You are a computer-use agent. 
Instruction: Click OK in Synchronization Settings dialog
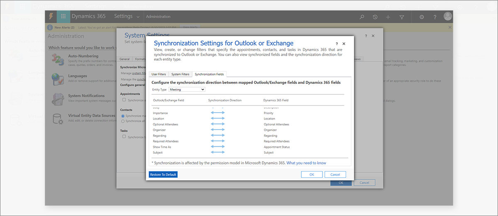312,174
